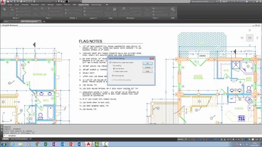Click OK in Text to MText Settings
This screenshot has width=262, height=147.
coord(147,64)
